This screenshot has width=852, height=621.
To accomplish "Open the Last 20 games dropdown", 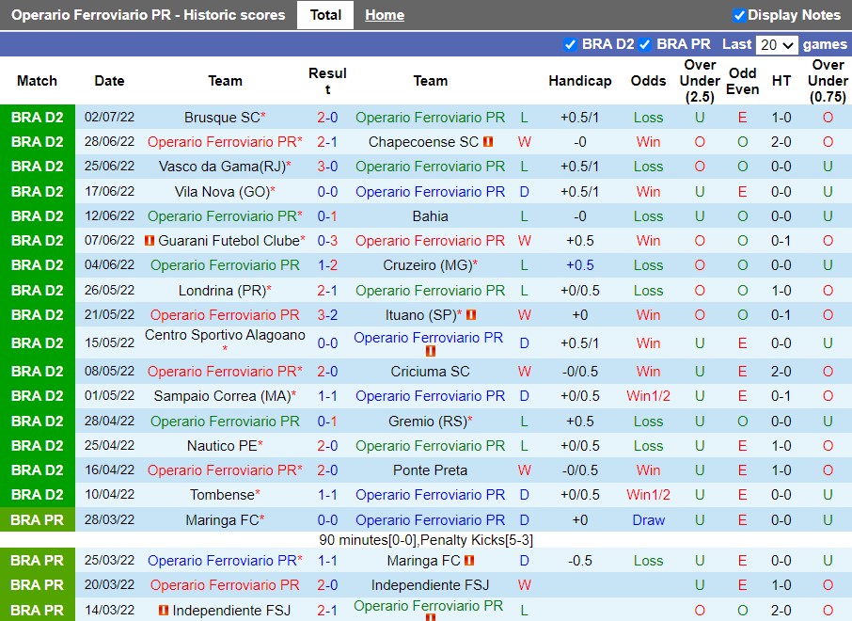I will (x=777, y=44).
